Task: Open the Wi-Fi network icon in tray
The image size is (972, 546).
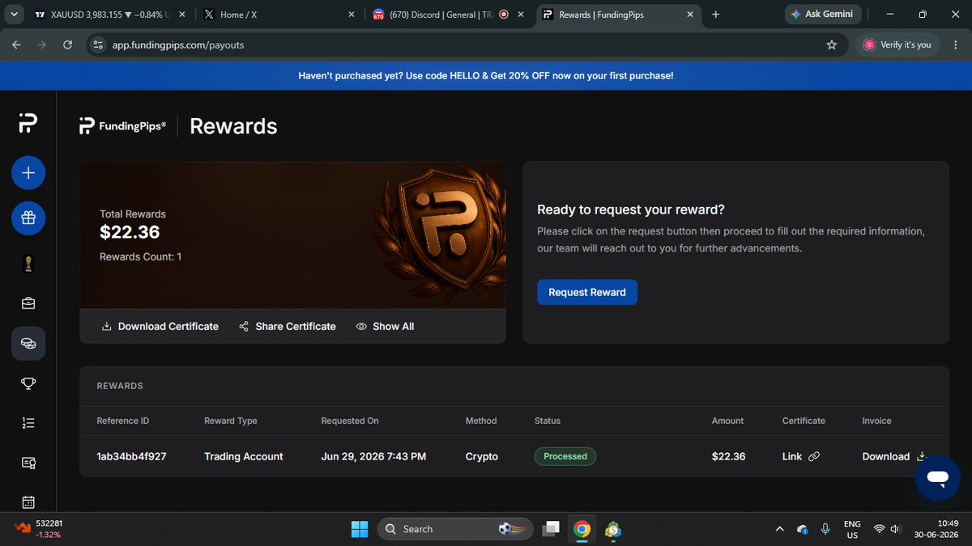Action: point(880,529)
